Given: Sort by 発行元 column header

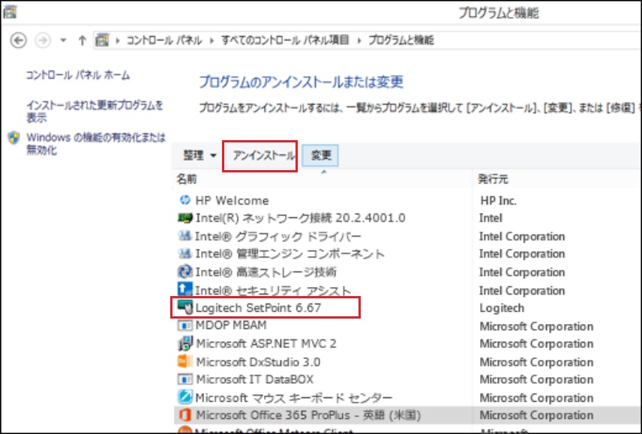Looking at the screenshot, I should 493,179.
